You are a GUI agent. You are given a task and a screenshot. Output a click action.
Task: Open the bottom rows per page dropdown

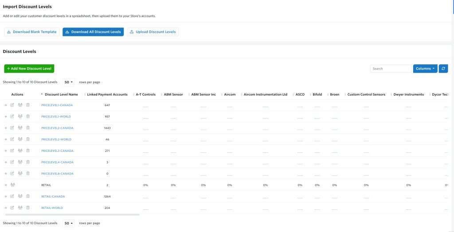(69, 223)
